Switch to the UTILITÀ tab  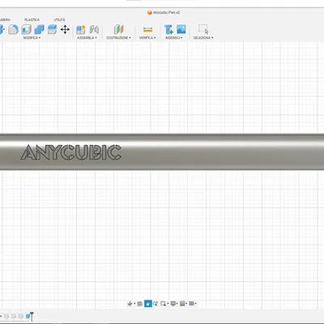(59, 19)
